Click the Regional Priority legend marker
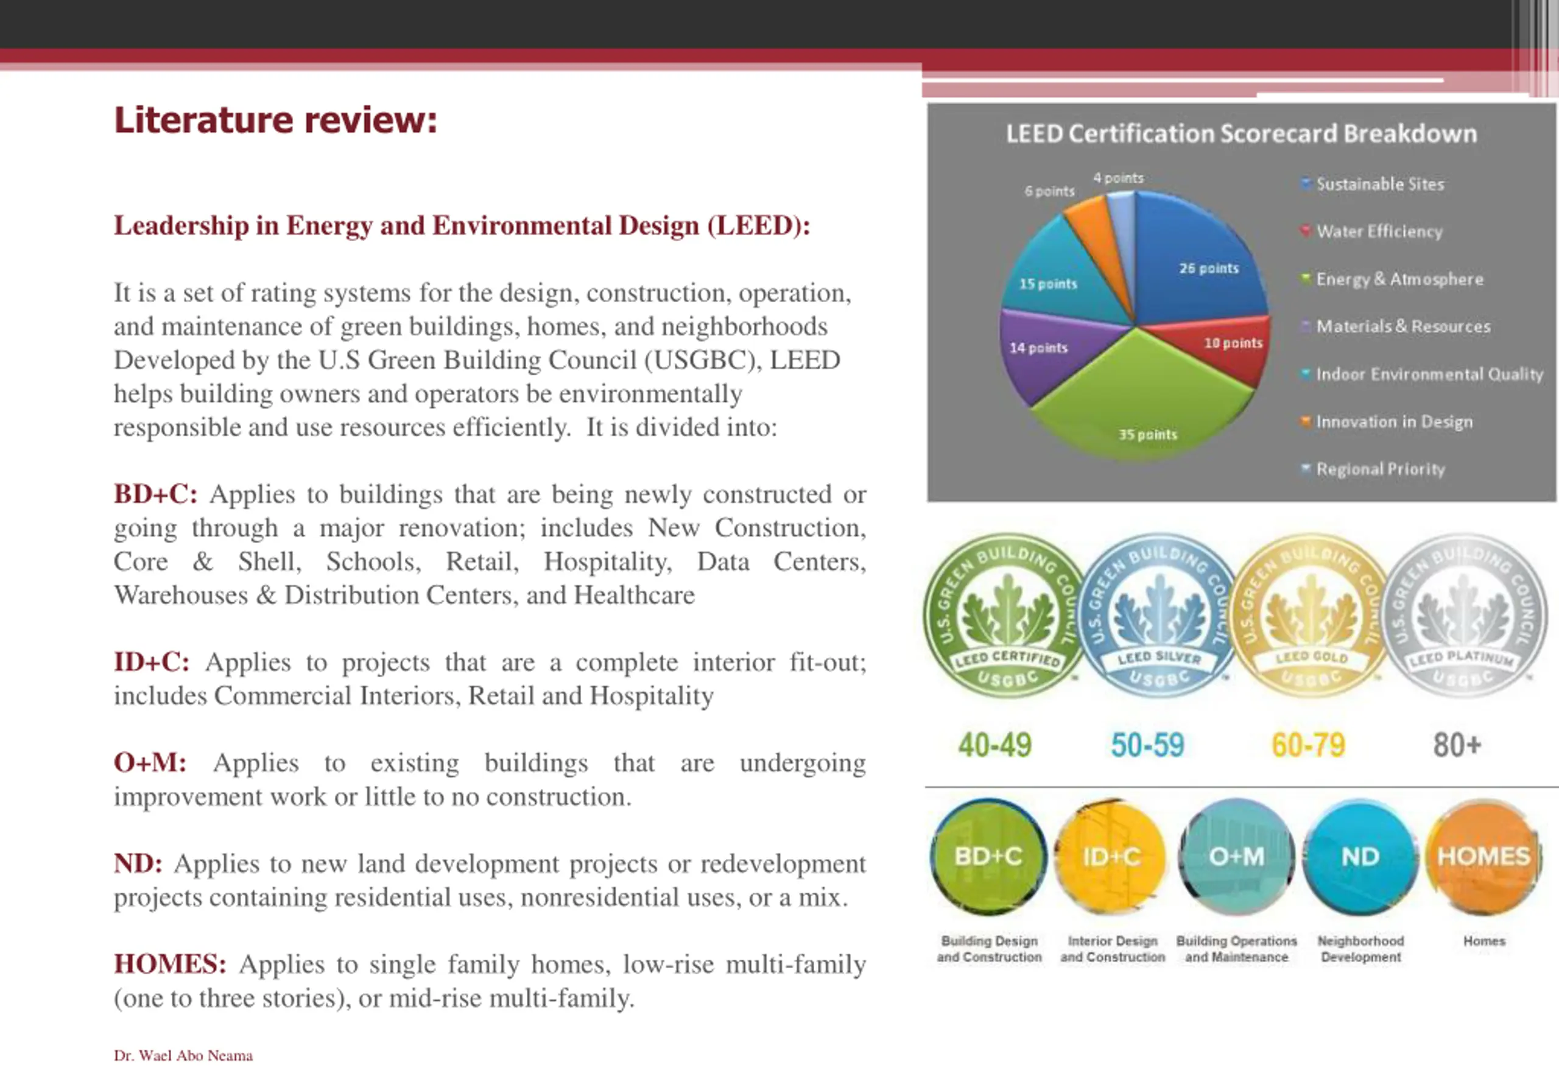 click(x=1306, y=468)
